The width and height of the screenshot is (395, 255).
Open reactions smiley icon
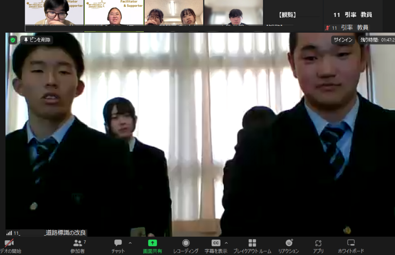click(x=289, y=243)
